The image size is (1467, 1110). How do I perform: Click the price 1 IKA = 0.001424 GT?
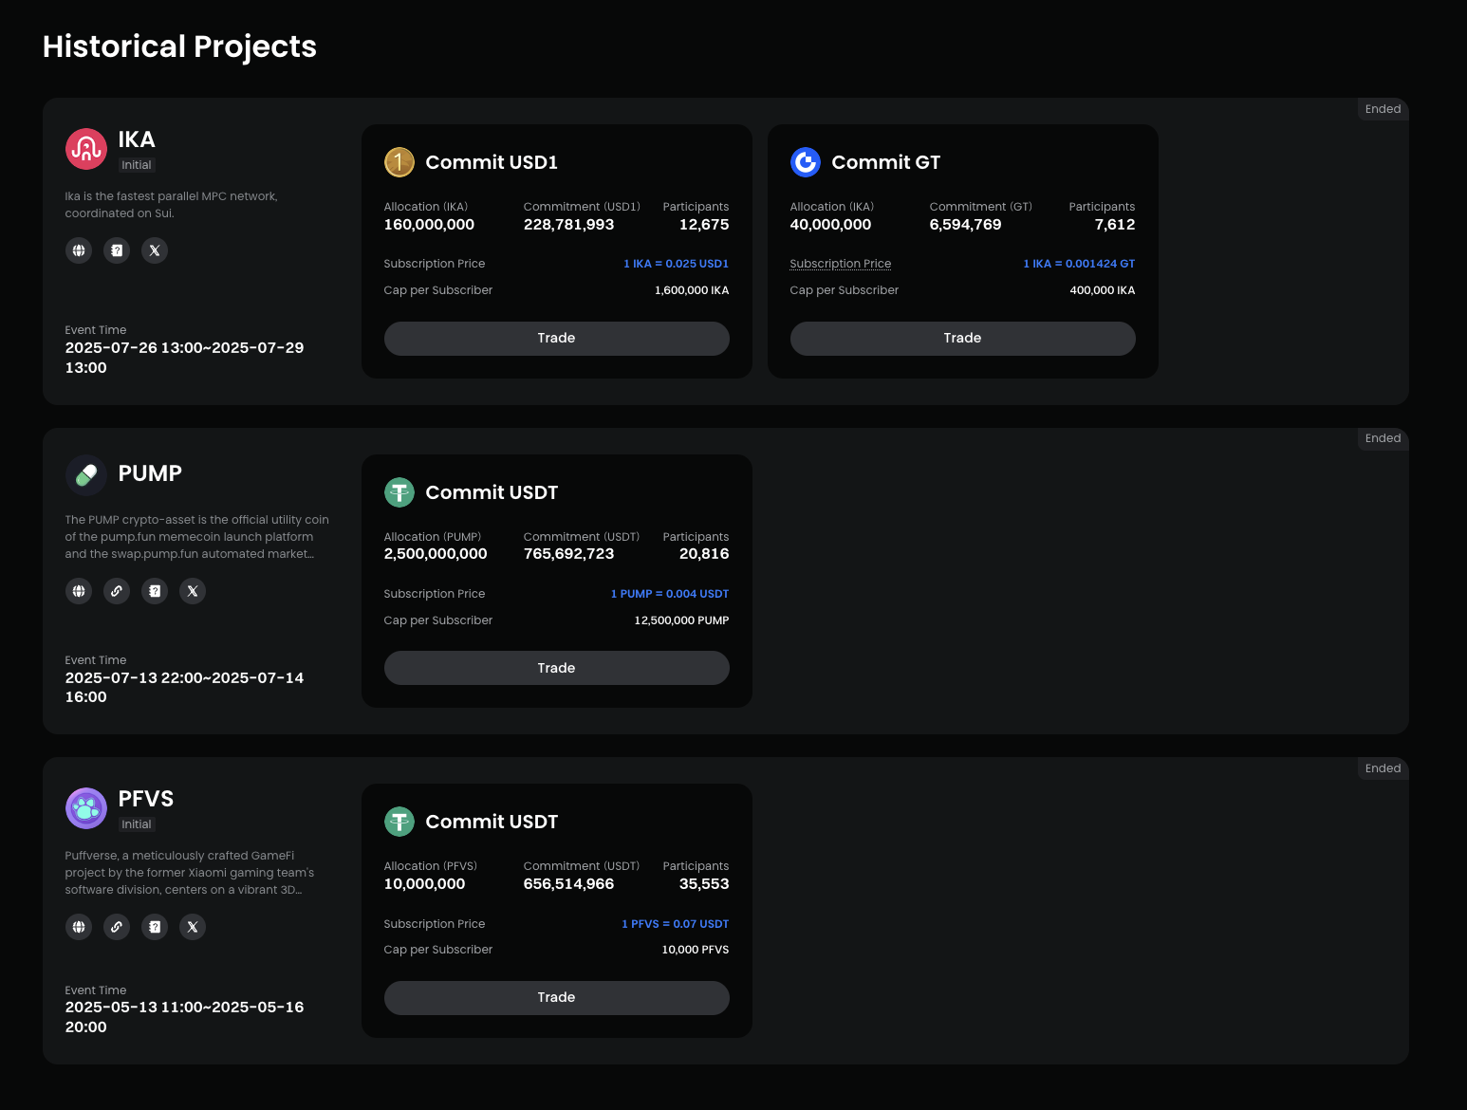pyautogui.click(x=1079, y=264)
